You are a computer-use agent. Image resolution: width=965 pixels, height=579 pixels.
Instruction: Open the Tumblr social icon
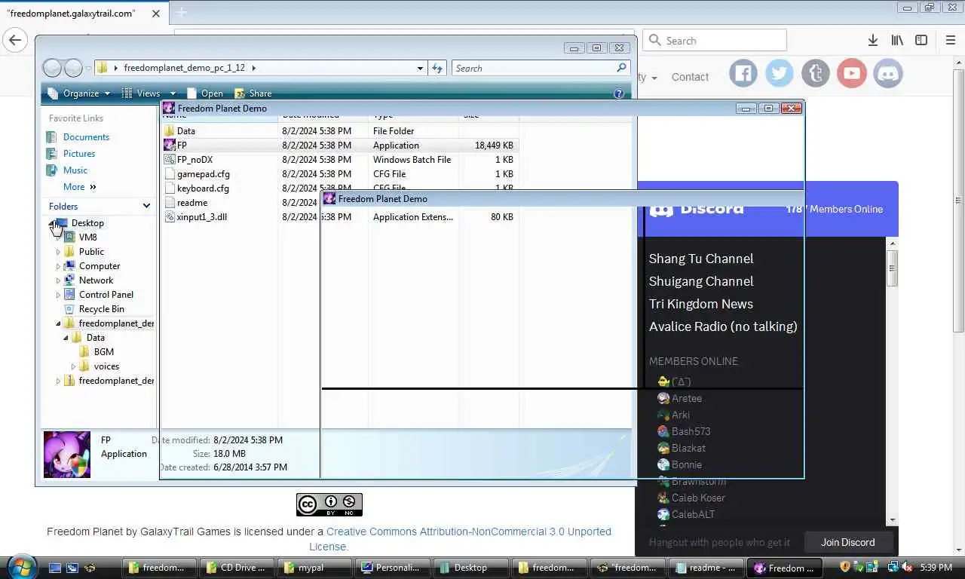pos(816,73)
